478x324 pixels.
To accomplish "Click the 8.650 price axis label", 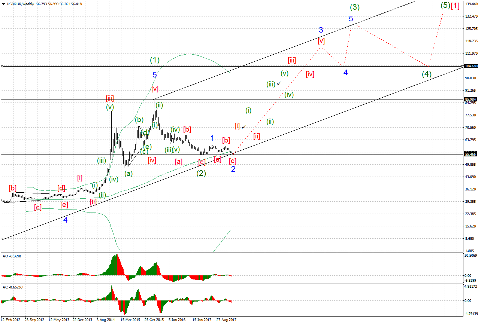I will point(470,238).
